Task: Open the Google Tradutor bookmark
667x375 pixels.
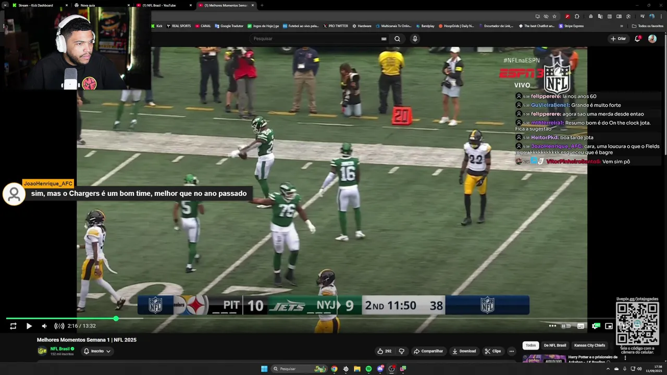Action: [229, 26]
